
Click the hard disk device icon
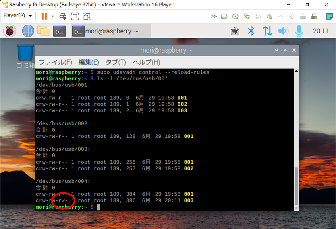(224, 16)
